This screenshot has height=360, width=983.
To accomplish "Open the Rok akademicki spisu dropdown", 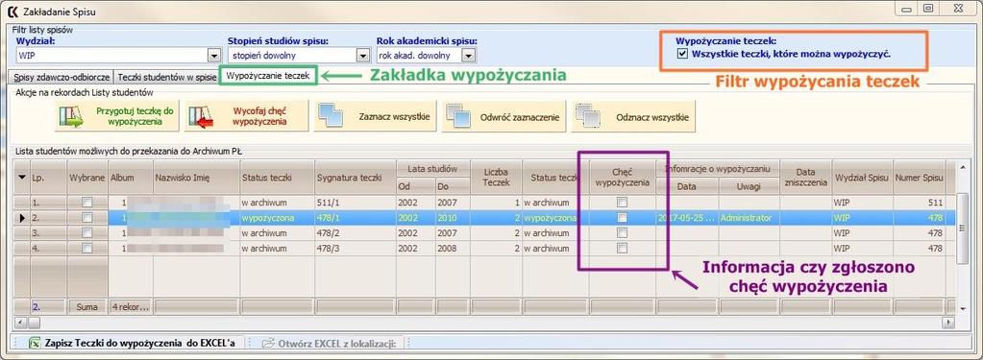I will coord(468,56).
